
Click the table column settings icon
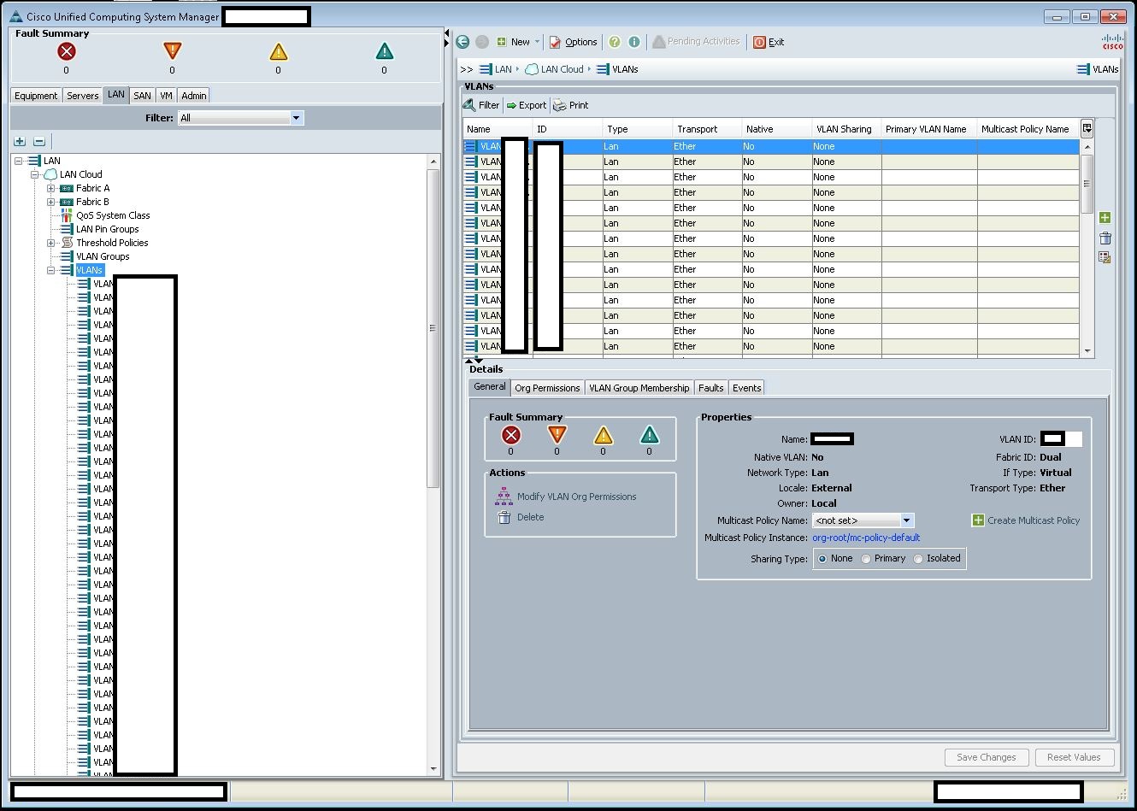tap(1087, 128)
